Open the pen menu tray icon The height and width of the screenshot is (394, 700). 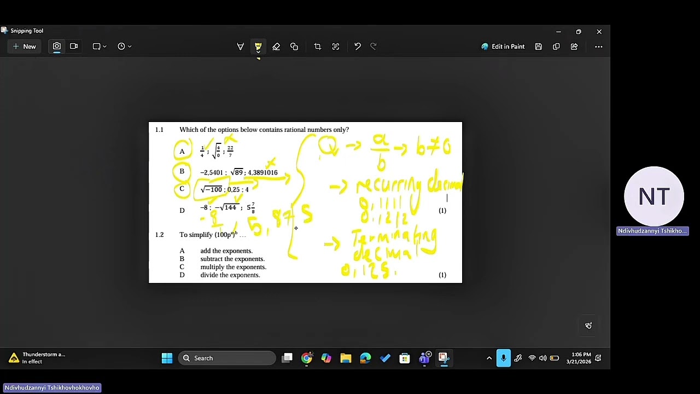pyautogui.click(x=518, y=358)
